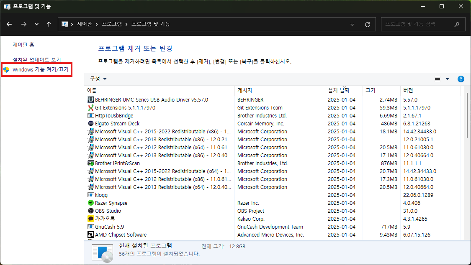This screenshot has width=471, height=265.
Task: Click version 6.07.15.126
Action: tap(417, 235)
